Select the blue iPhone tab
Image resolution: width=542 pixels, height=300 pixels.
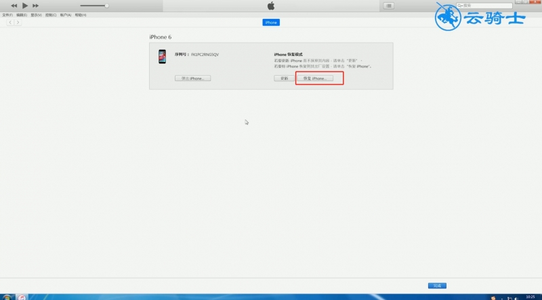pos(271,22)
